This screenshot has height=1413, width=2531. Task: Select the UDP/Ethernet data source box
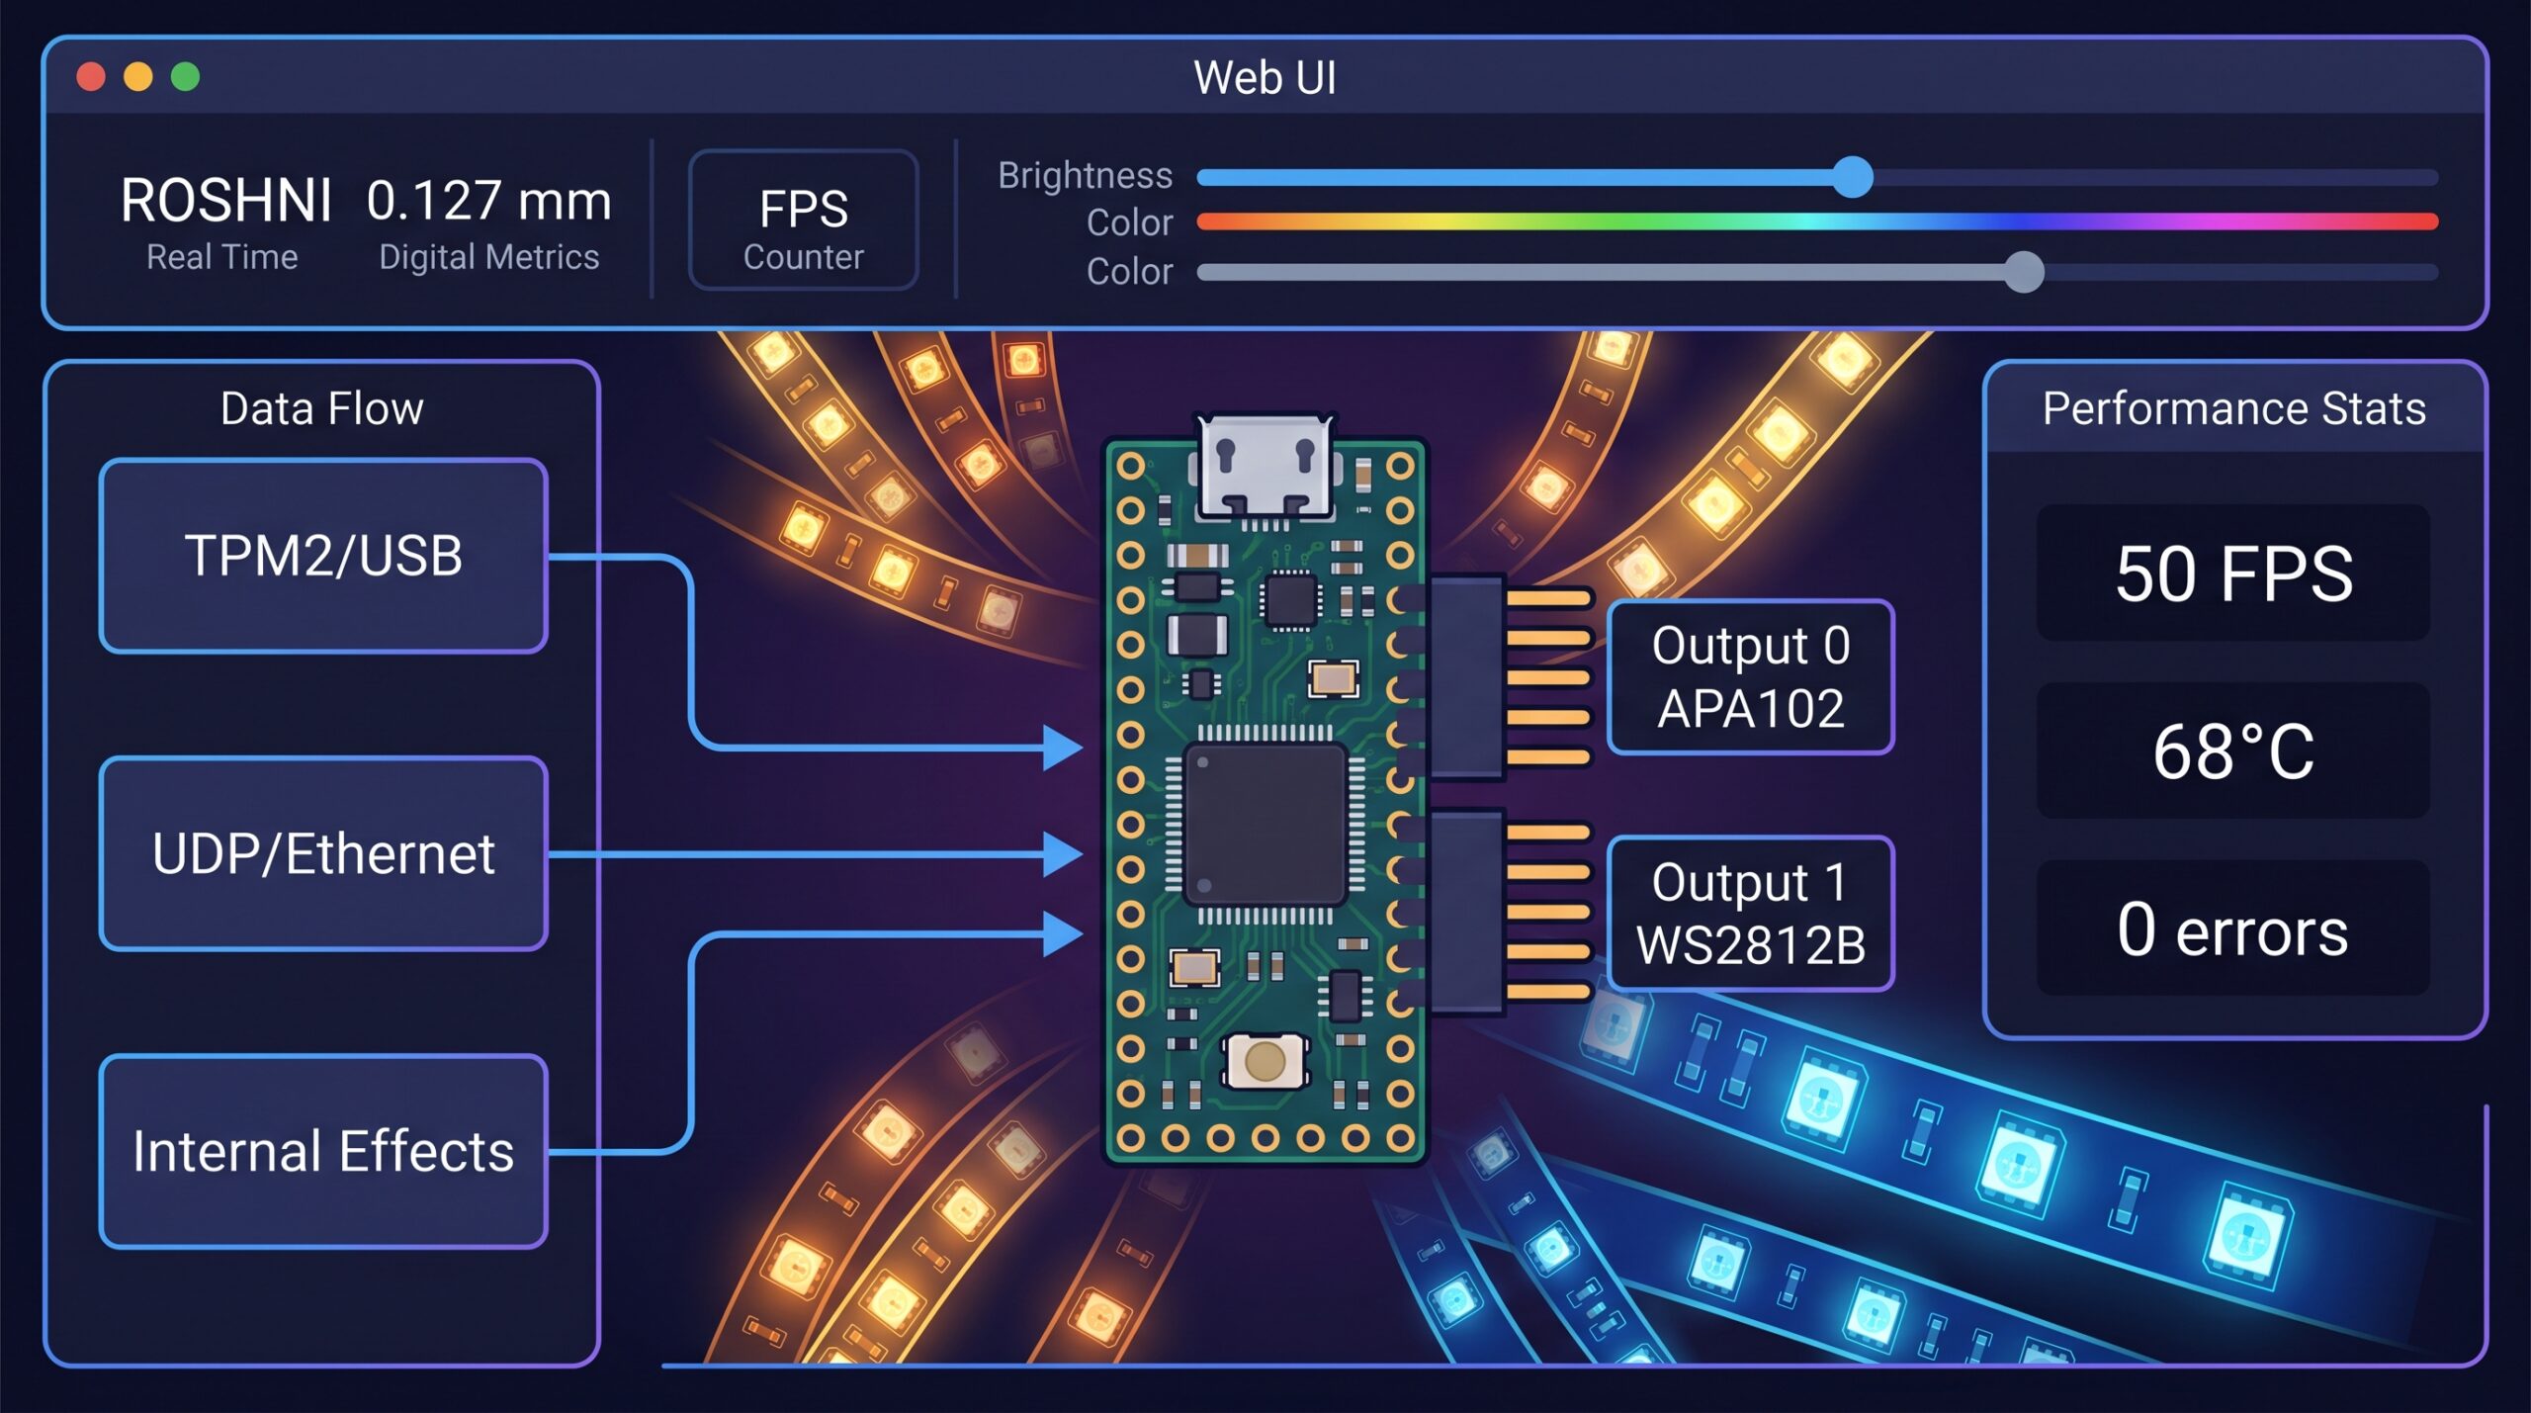323,854
